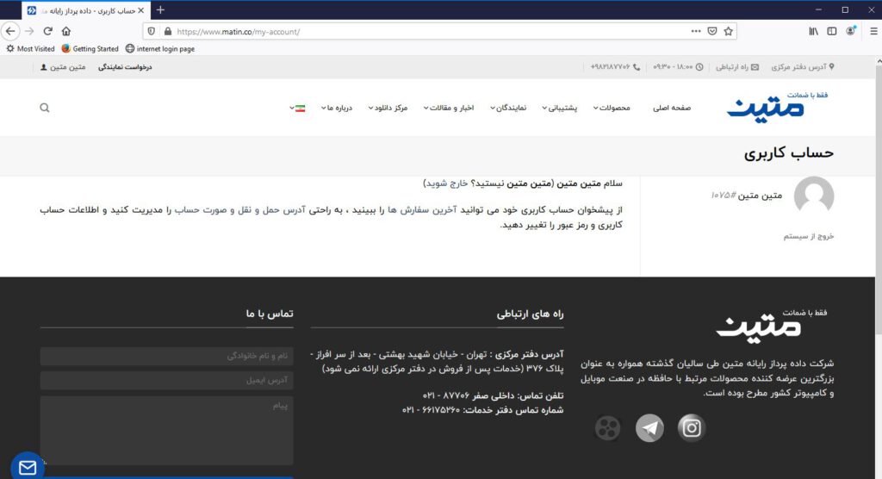The image size is (882, 479).
Task: Click the working hours in top bar
Action: 678,67
